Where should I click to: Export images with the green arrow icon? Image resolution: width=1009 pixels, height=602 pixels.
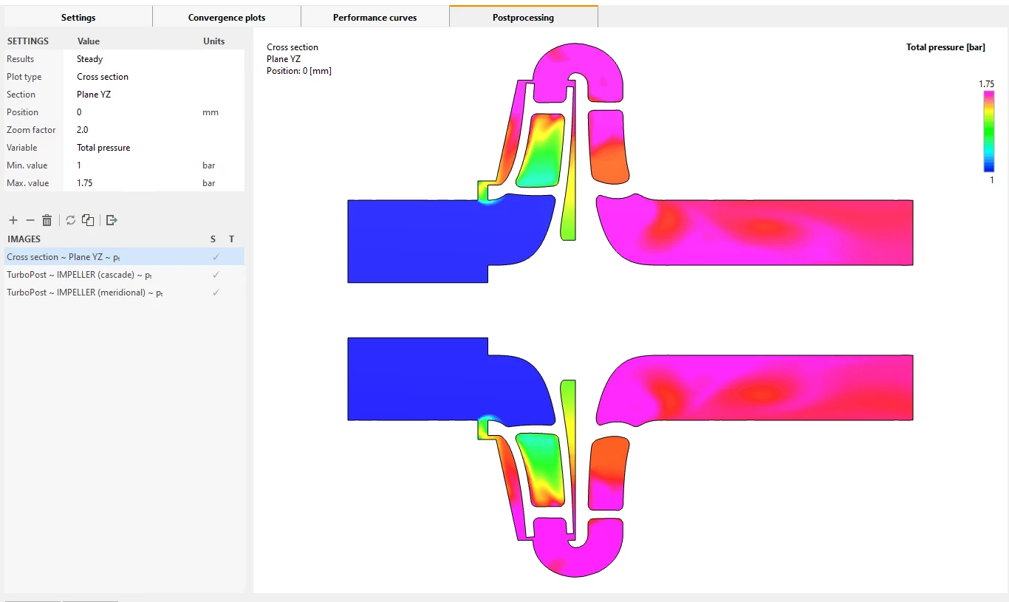[x=112, y=220]
